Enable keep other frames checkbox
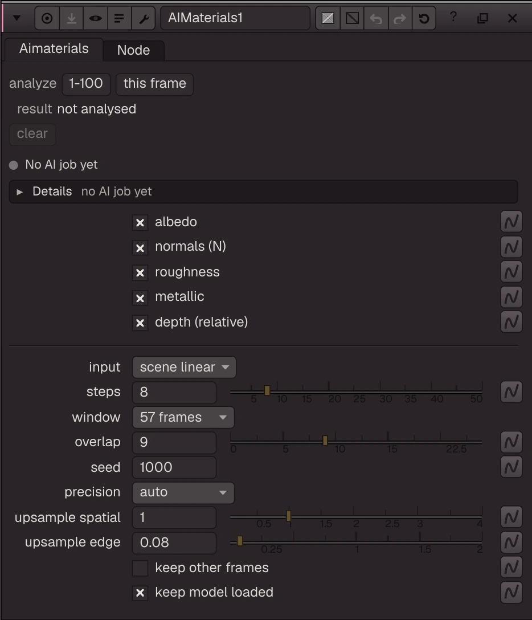 tap(140, 568)
